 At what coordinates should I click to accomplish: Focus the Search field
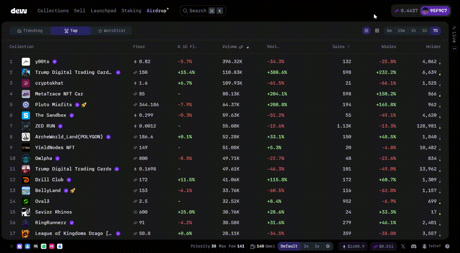tap(203, 11)
